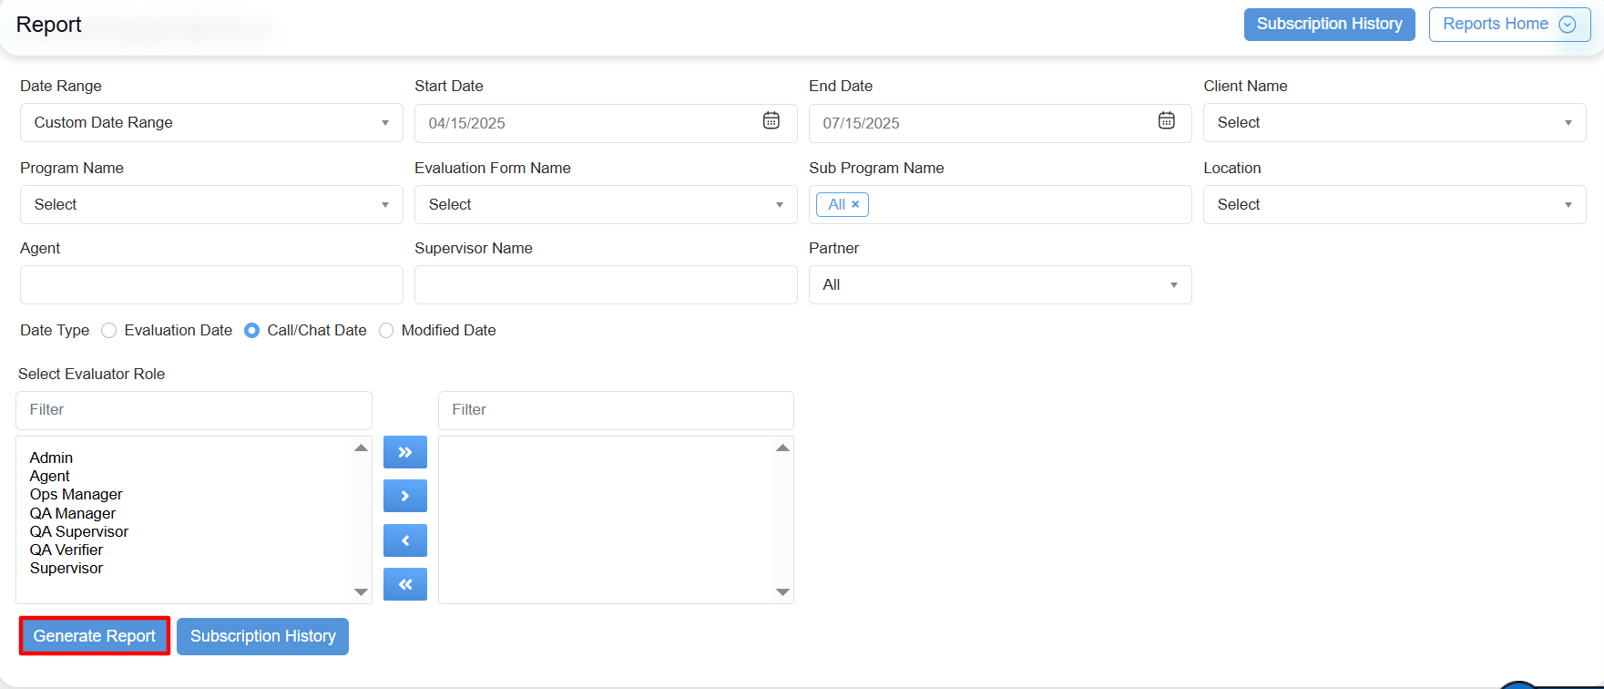Move all roles right with double-arrow button
This screenshot has width=1604, height=689.
[405, 452]
